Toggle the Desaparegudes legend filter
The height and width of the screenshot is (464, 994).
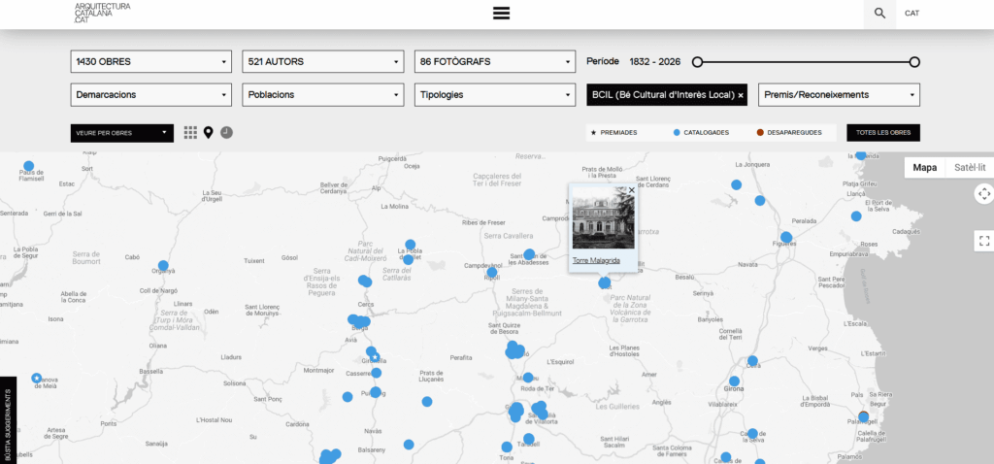click(x=789, y=132)
